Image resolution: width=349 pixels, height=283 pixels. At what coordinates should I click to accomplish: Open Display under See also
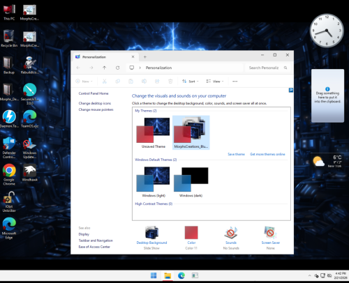coord(84,234)
